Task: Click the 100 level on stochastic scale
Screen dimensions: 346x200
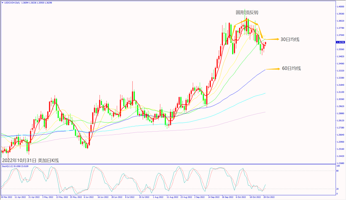Action: [x=338, y=165]
